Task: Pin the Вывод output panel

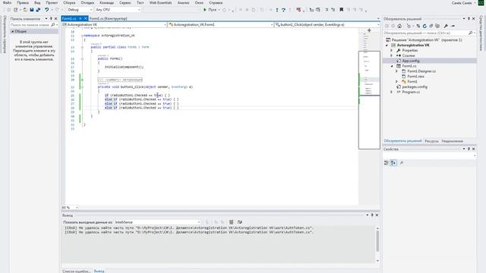Action: pyautogui.click(x=372, y=215)
